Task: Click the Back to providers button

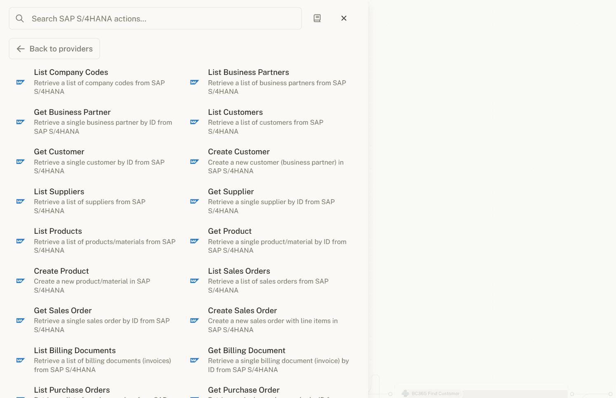Action: tap(54, 49)
